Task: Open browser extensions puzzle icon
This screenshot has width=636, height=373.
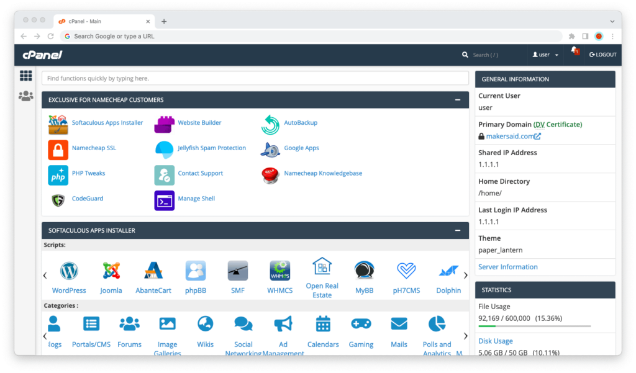Action: [x=572, y=36]
